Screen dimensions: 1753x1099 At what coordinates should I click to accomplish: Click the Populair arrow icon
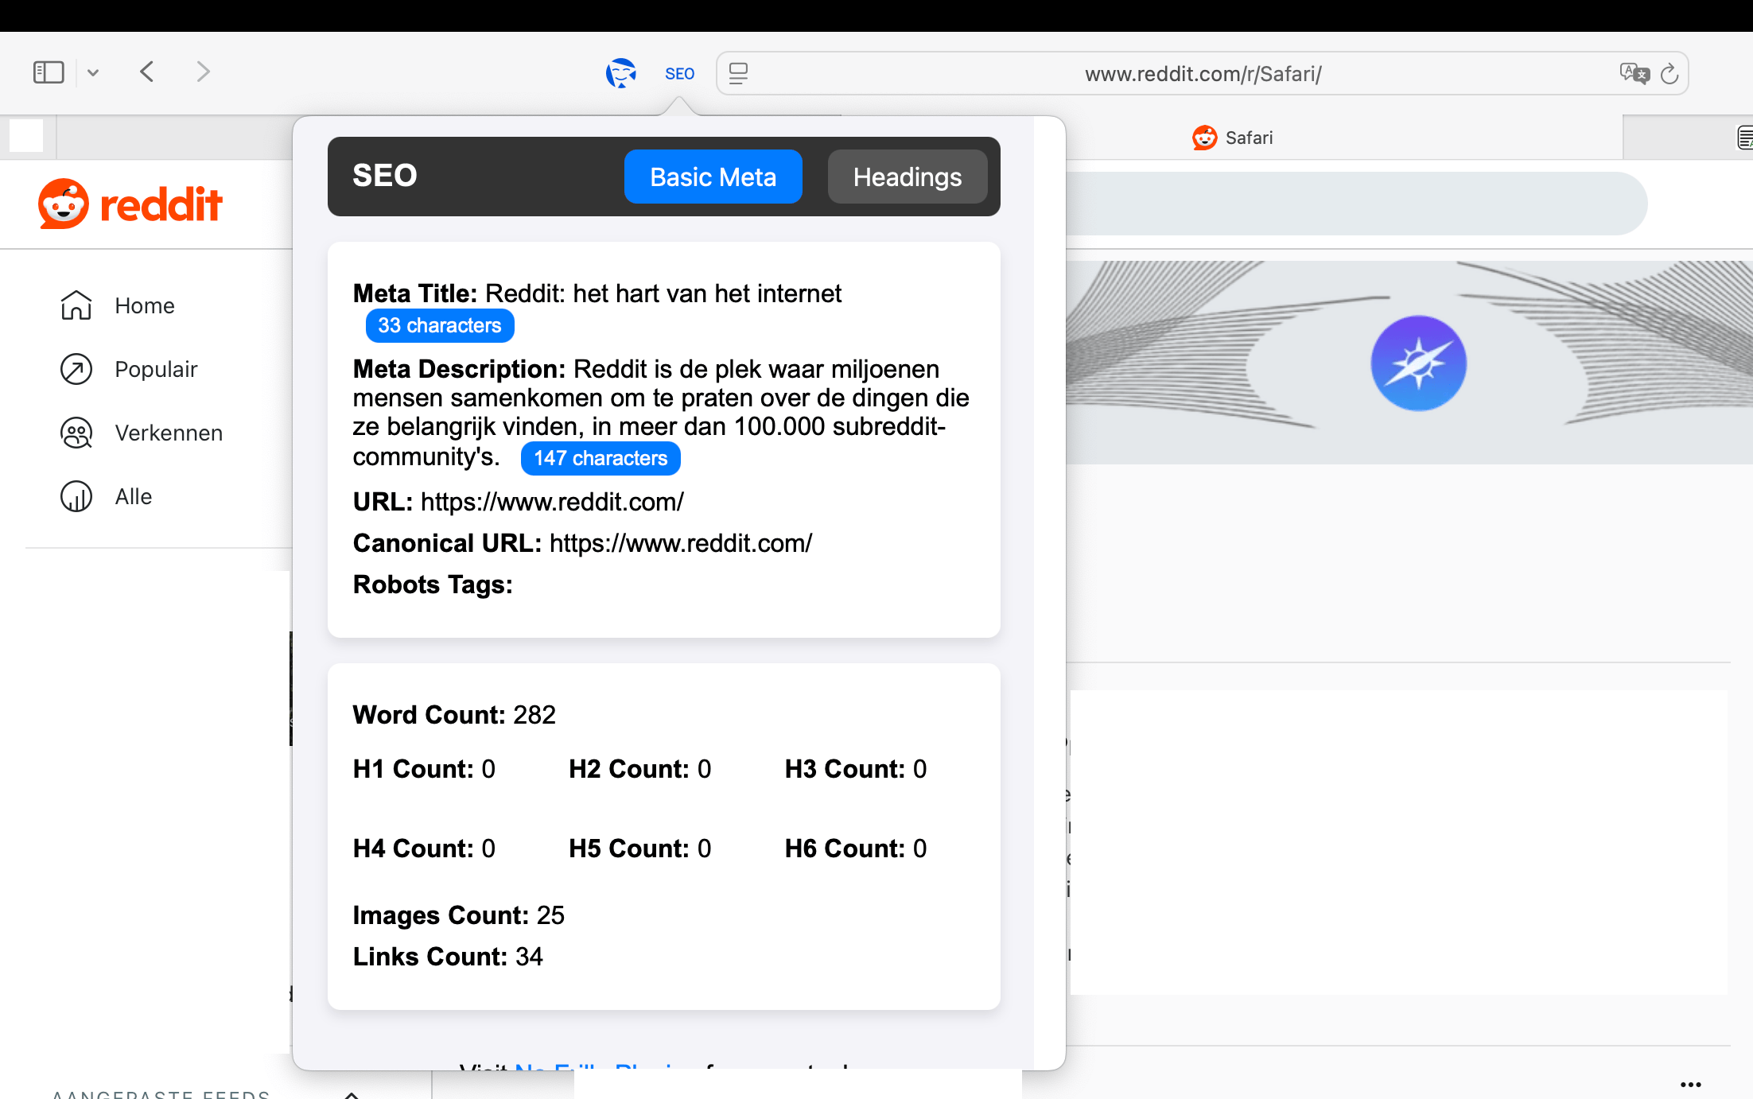point(76,369)
